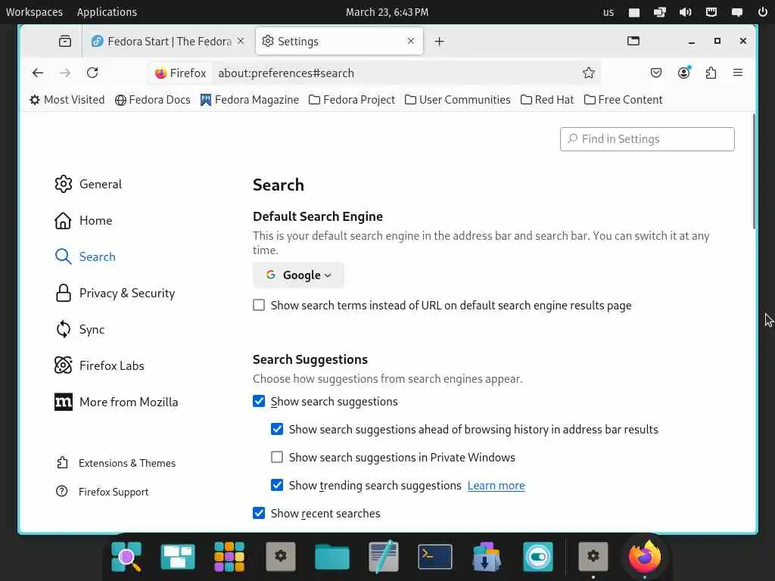Click the Firefox identity box in address bar
Screen dimensions: 775x581
tap(180, 73)
